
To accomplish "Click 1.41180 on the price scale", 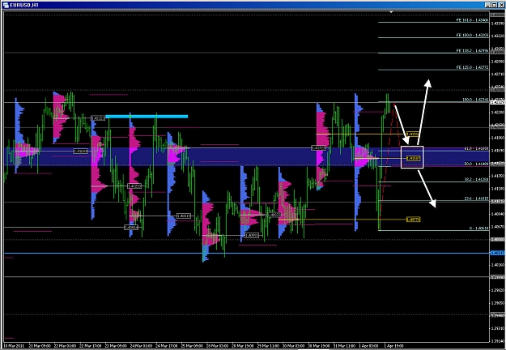I will 498,189.
